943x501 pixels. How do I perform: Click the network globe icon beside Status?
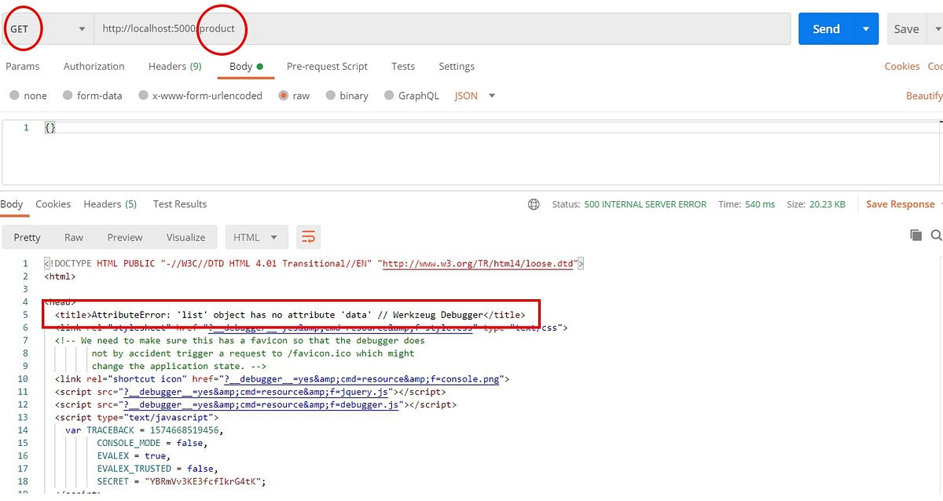tap(534, 204)
